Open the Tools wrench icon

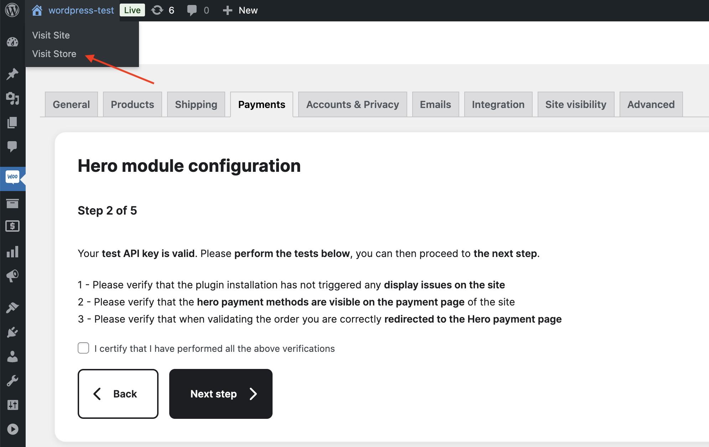point(12,381)
